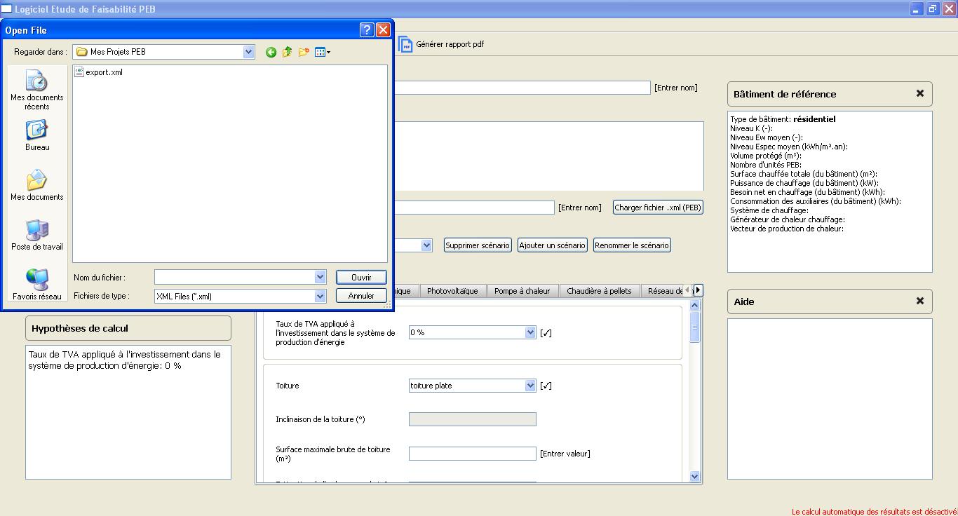Click Charger fichier .xml (PEB) button

(x=658, y=208)
